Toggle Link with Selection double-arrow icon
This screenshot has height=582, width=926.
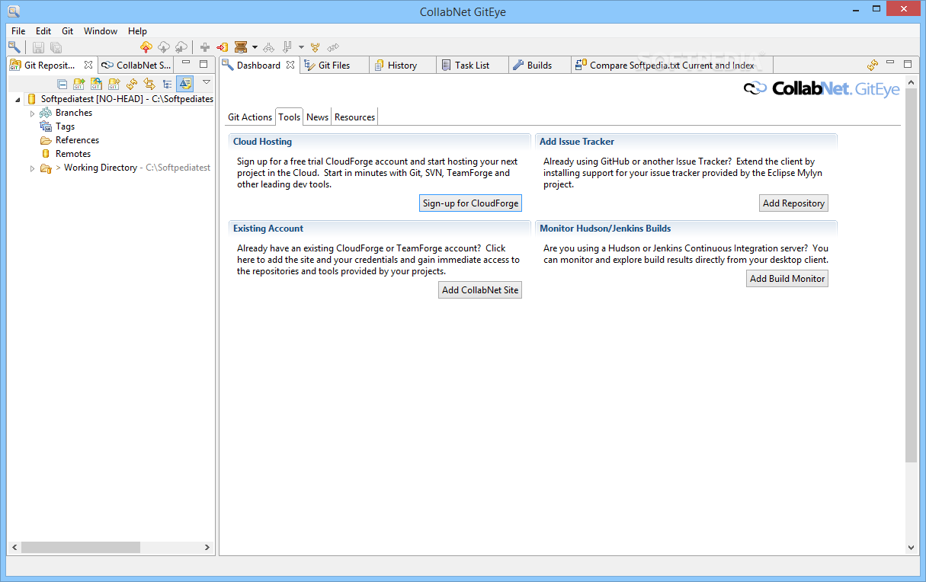pyautogui.click(x=149, y=84)
